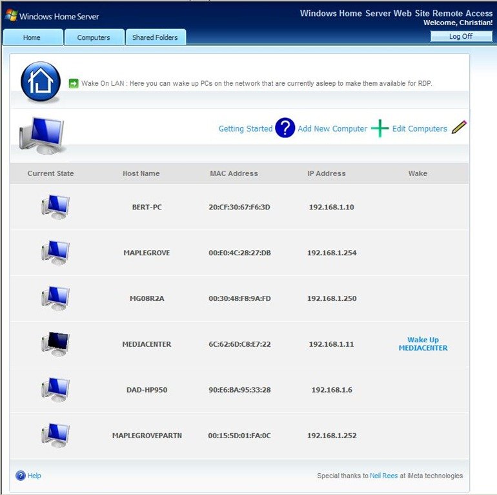The image size is (497, 495).
Task: Click IP address 192.168.1.10
Action: click(x=332, y=207)
